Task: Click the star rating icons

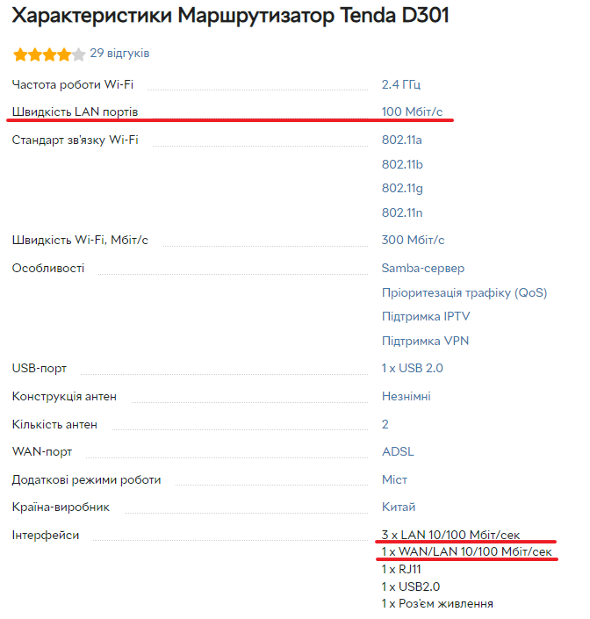Action: tap(49, 54)
